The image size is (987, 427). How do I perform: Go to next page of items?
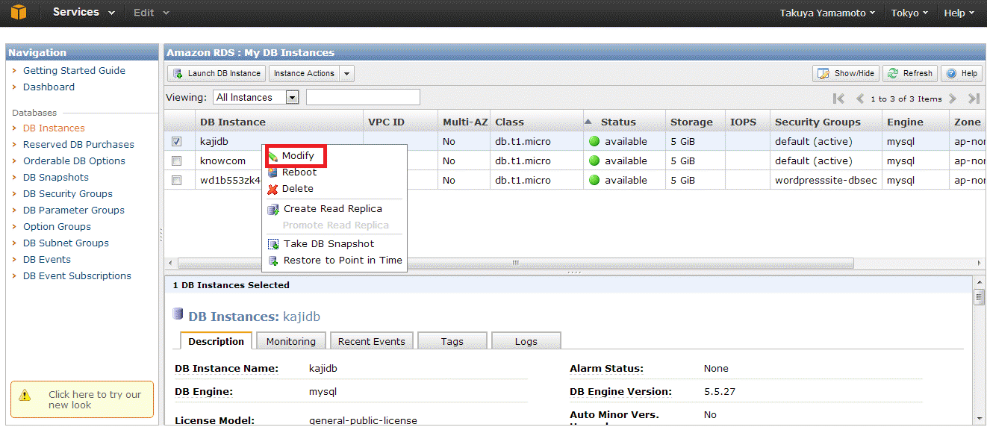pyautogui.click(x=953, y=99)
